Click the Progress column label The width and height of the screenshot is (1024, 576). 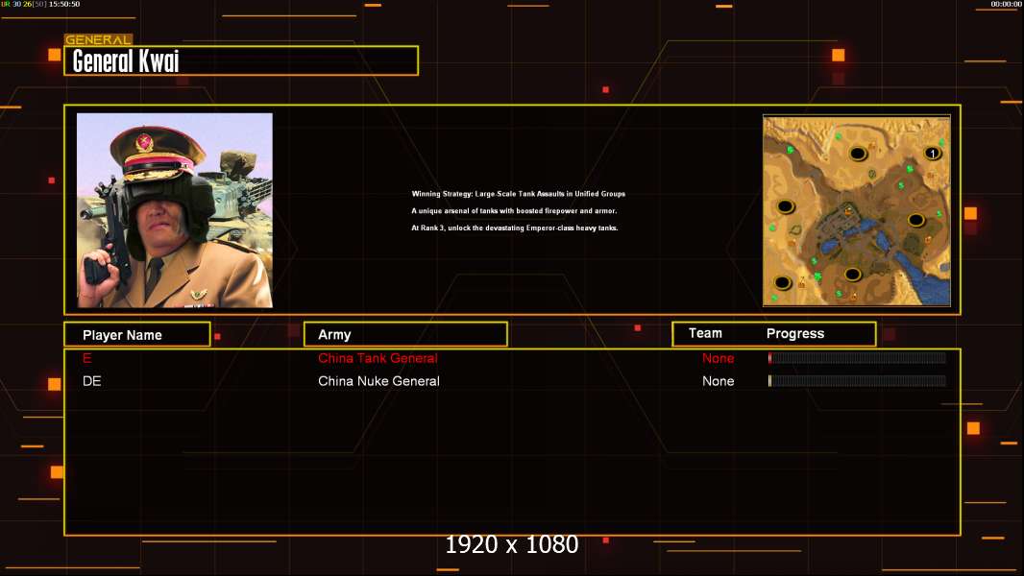(x=794, y=333)
